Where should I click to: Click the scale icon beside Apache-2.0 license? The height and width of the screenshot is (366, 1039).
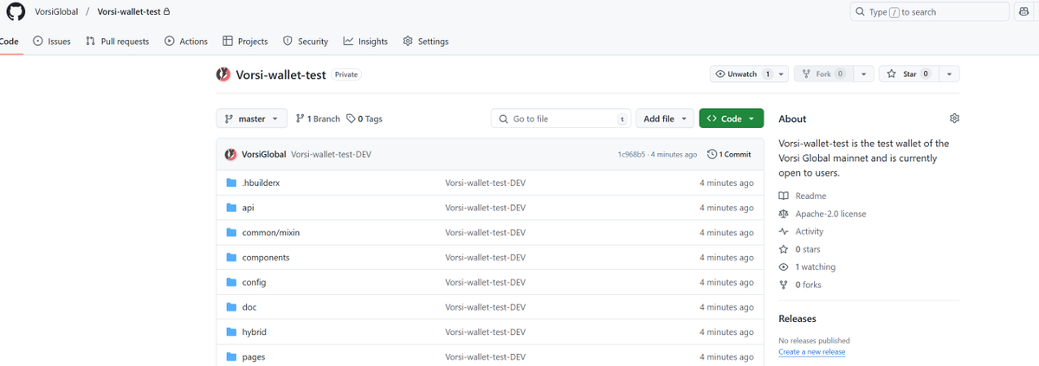784,214
